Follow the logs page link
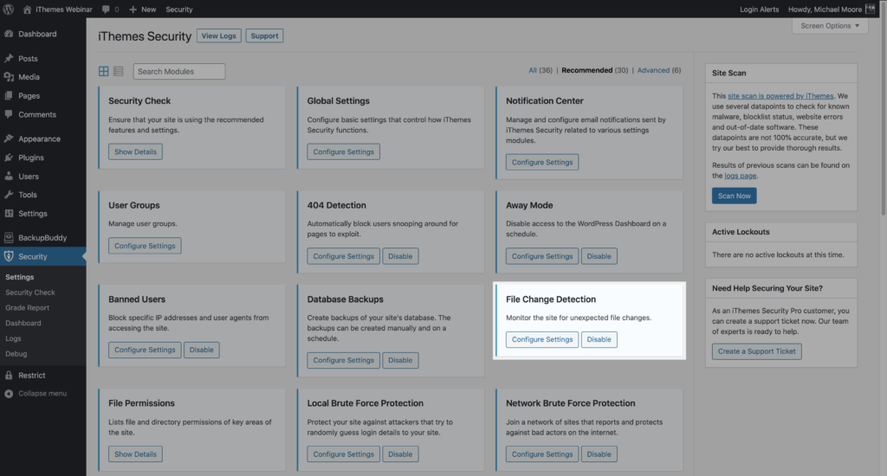Screen dimensions: 887x476 tap(740, 176)
